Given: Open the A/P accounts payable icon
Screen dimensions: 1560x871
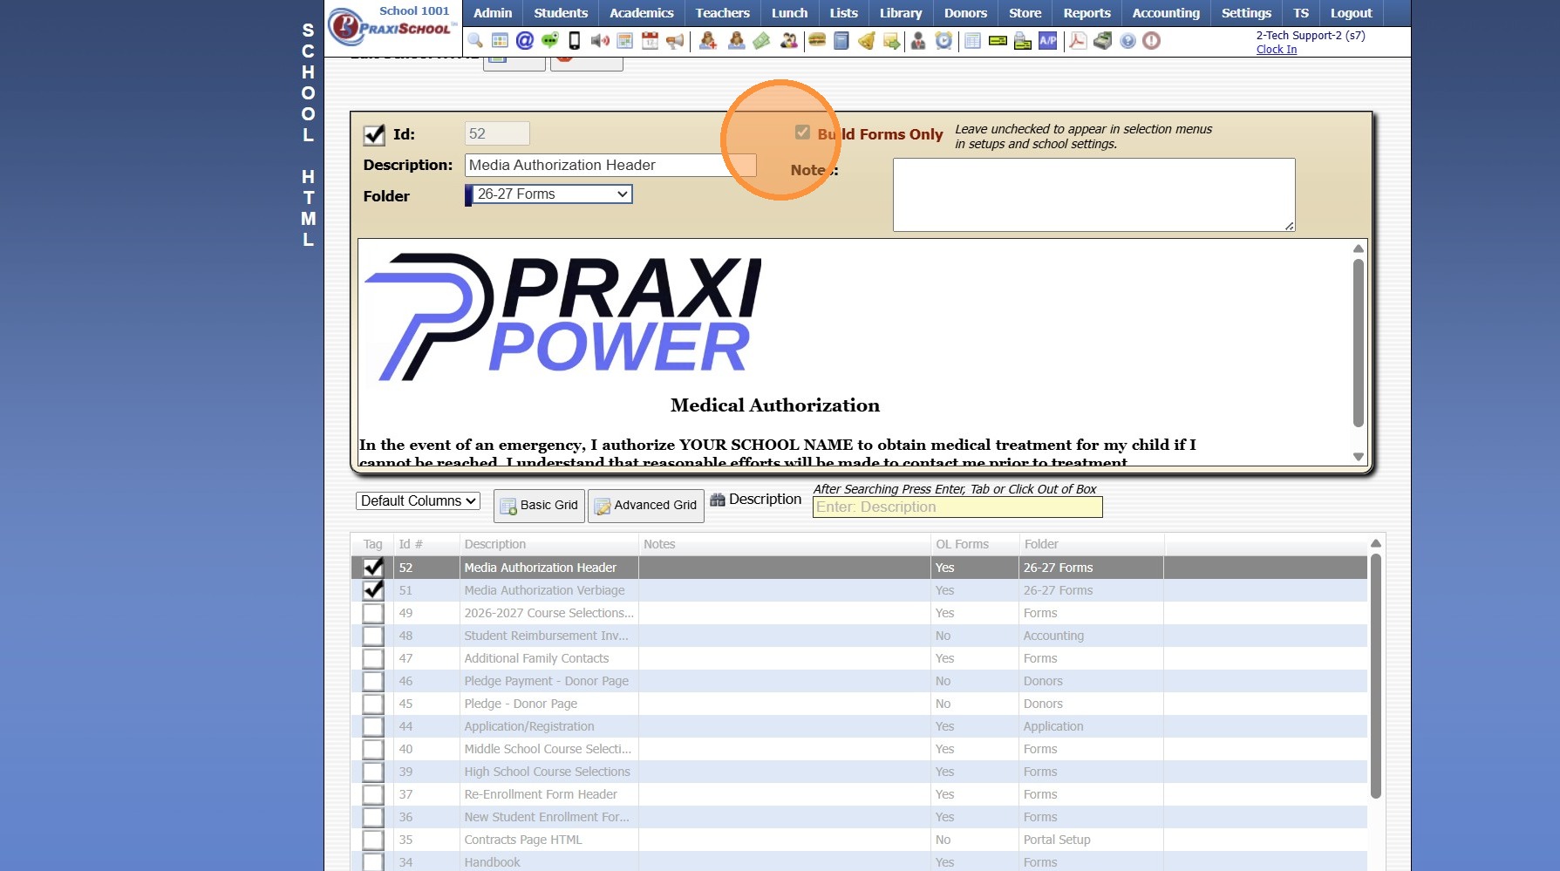Looking at the screenshot, I should click(x=1048, y=41).
